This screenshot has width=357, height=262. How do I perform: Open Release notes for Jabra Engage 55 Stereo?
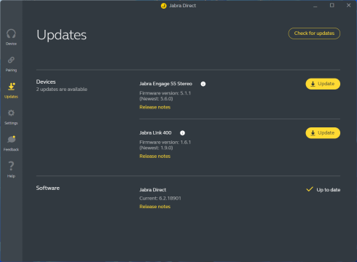155,107
